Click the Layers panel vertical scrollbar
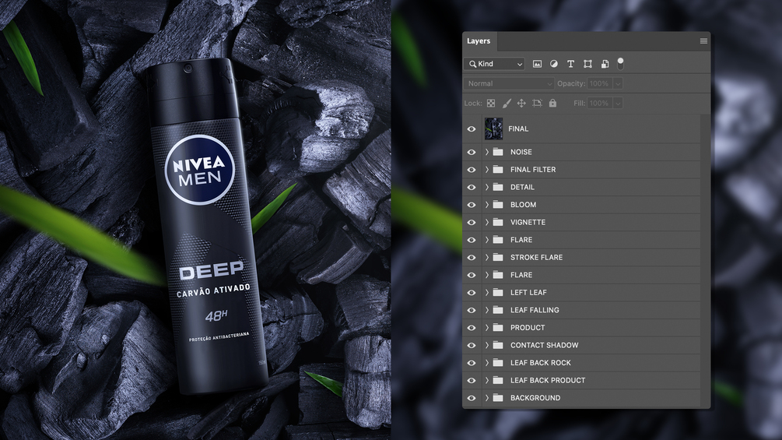This screenshot has width=782, height=440. [x=705, y=261]
